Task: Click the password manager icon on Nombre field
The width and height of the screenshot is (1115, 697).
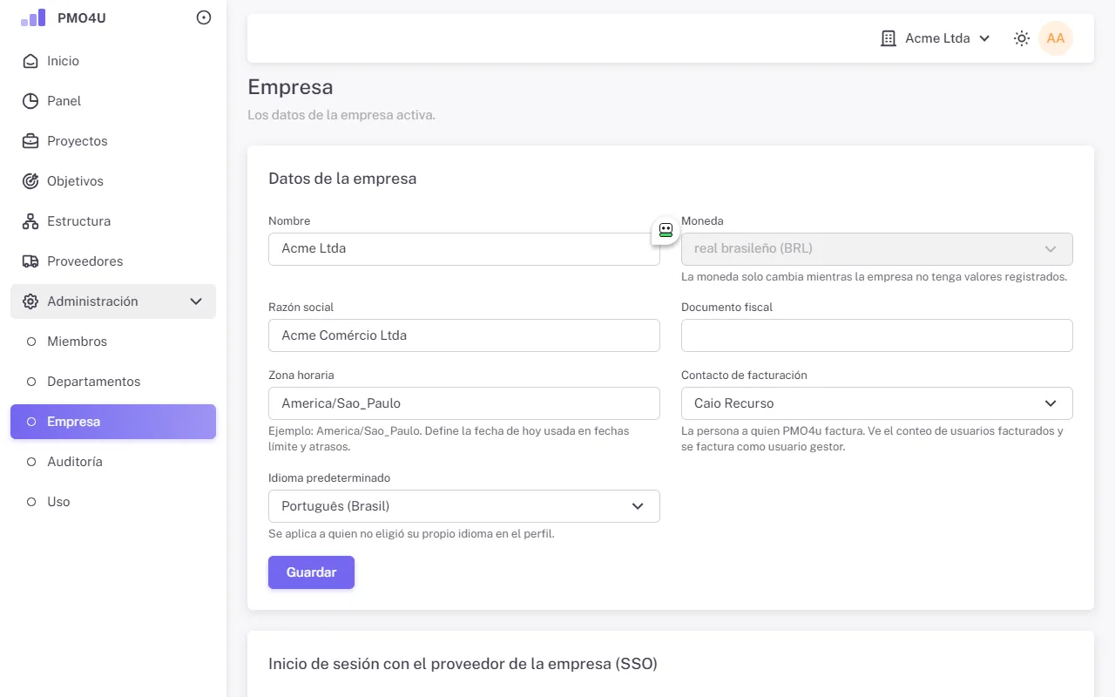Action: click(666, 230)
